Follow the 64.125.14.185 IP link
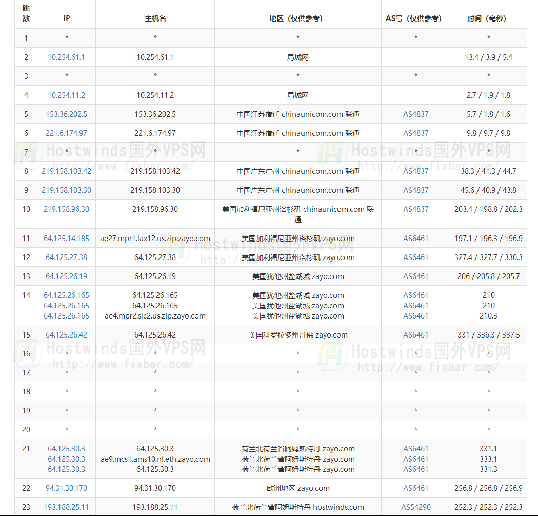 (x=66, y=239)
